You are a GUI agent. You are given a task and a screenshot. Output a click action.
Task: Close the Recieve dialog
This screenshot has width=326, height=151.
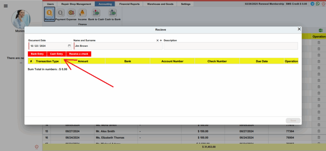coord(299,29)
